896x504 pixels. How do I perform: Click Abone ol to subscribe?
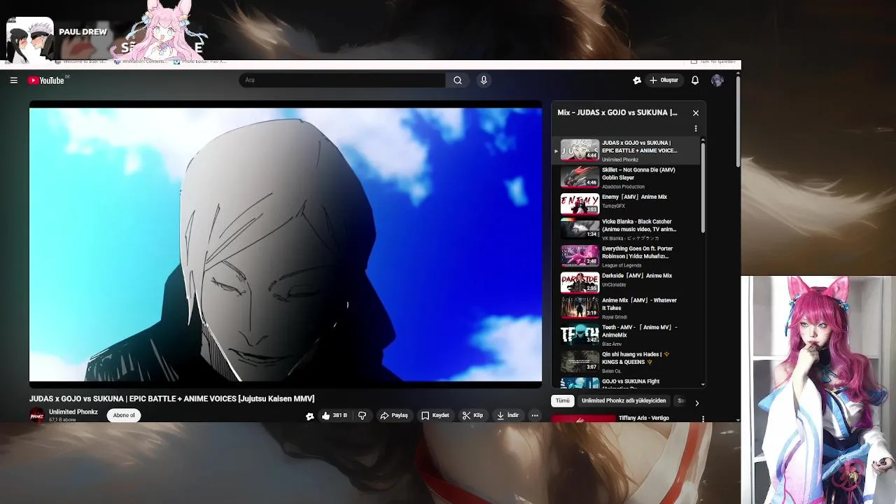pyautogui.click(x=124, y=416)
